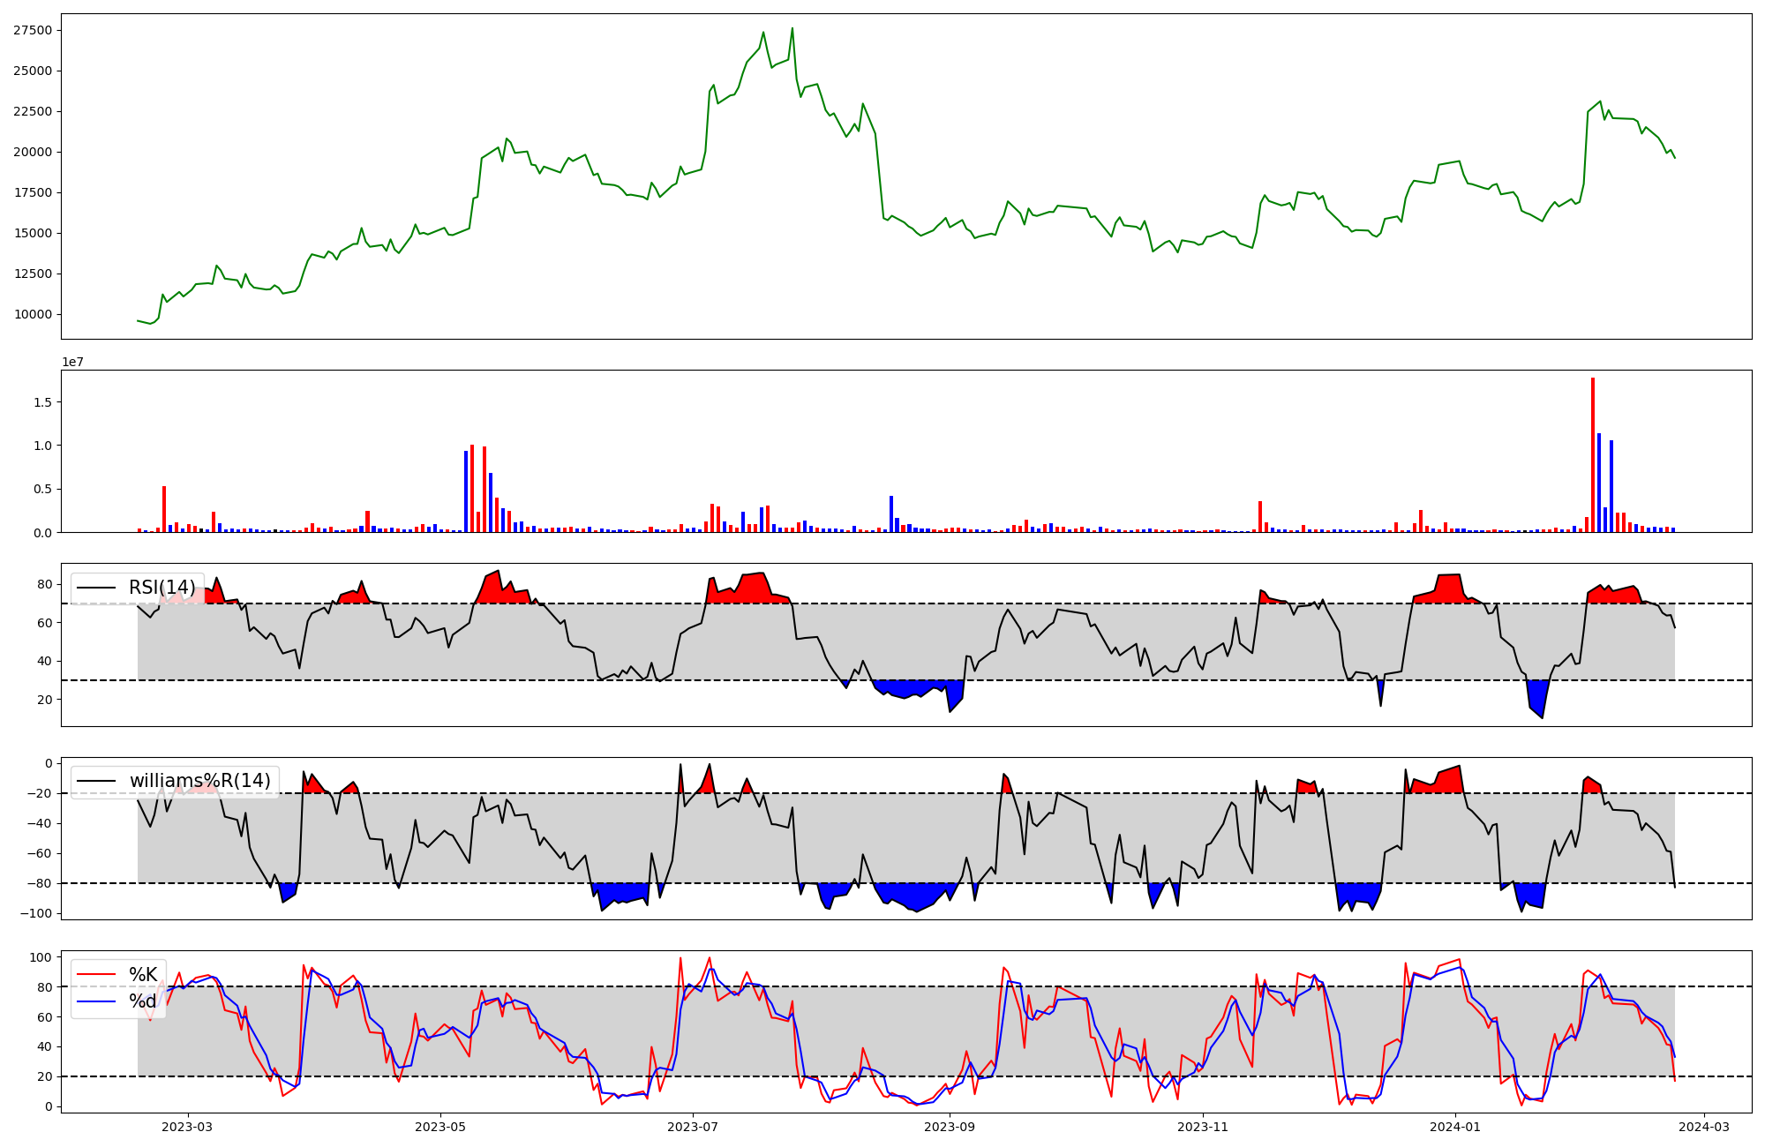Click the 1e7 volume scale annotation

72,362
